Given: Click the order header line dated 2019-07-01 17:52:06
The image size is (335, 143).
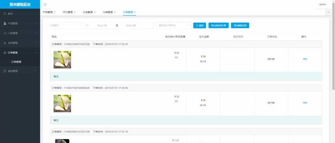Looking at the screenshot, I should pyautogui.click(x=186, y=88).
